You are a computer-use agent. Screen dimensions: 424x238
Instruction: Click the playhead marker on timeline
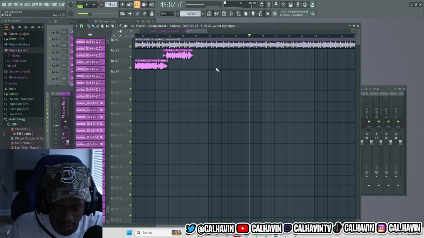[249, 35]
